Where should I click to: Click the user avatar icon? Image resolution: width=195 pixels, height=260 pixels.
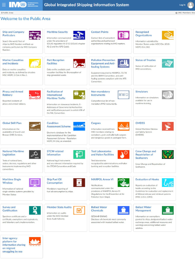coord(190,5)
